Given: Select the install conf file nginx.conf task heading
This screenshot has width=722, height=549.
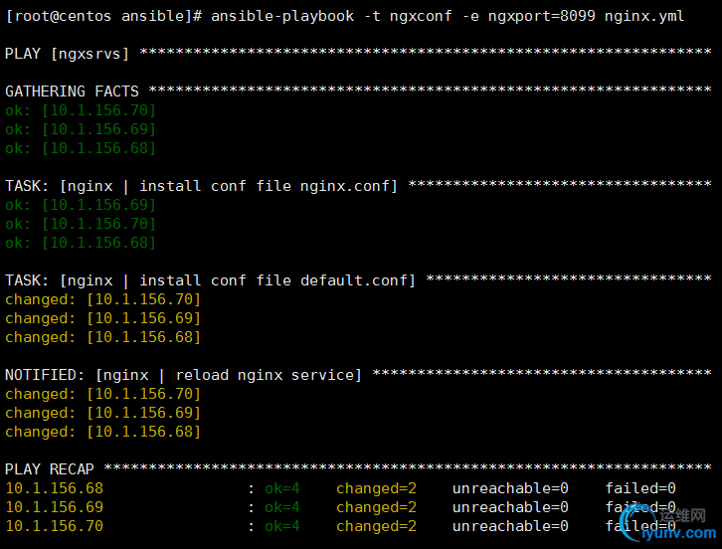Looking at the screenshot, I should [229, 186].
